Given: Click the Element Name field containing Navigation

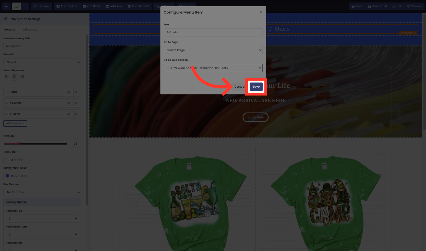Looking at the screenshot, I should point(42,46).
